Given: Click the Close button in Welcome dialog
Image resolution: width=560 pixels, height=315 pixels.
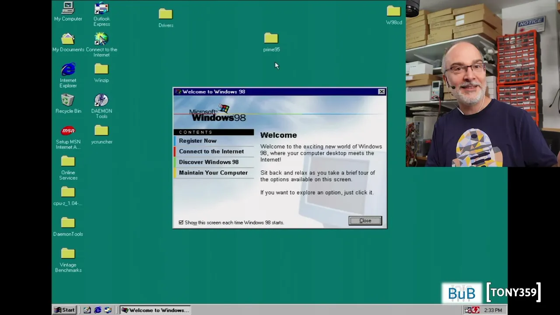Looking at the screenshot, I should click(x=365, y=220).
